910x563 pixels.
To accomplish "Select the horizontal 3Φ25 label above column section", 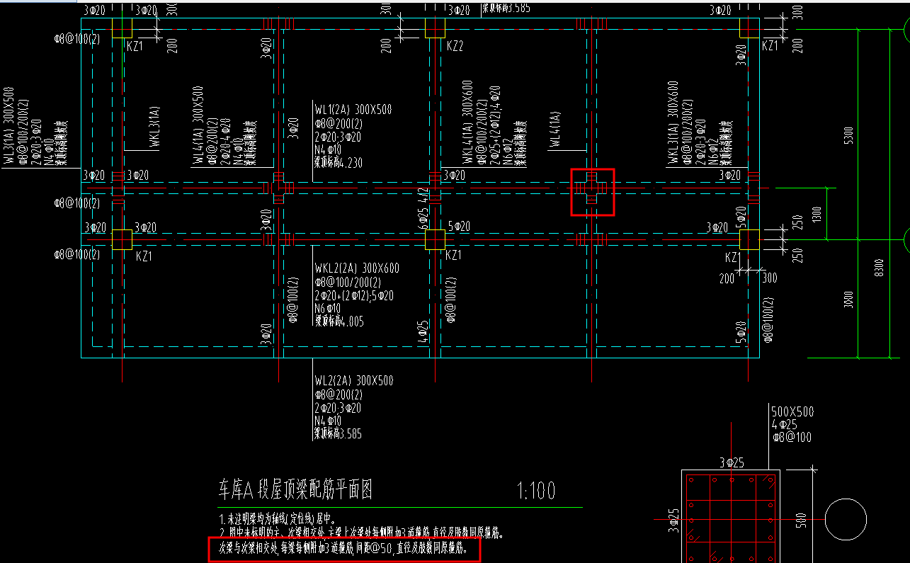I will click(732, 463).
